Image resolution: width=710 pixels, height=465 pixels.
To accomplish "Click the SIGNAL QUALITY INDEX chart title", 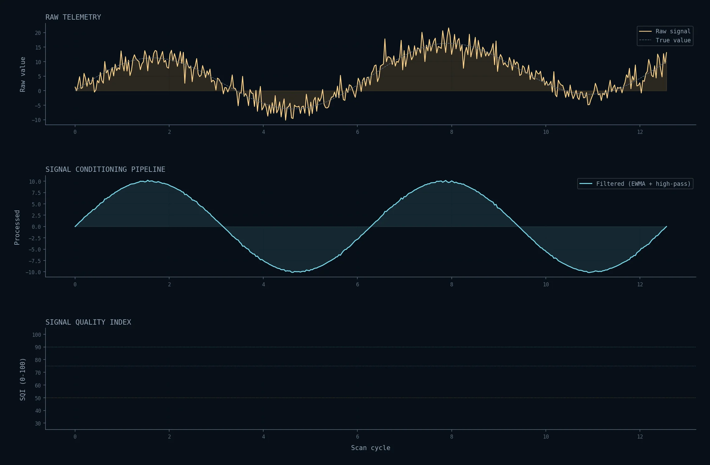I will [x=88, y=322].
